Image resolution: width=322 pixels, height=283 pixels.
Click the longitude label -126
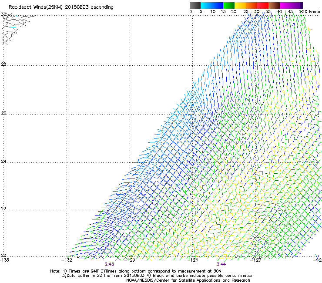coord(193,260)
